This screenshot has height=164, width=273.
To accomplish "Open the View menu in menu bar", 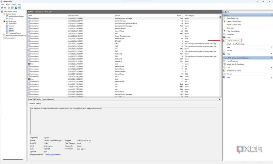I will coord(14,5).
